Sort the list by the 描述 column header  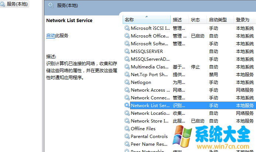tap(180, 20)
